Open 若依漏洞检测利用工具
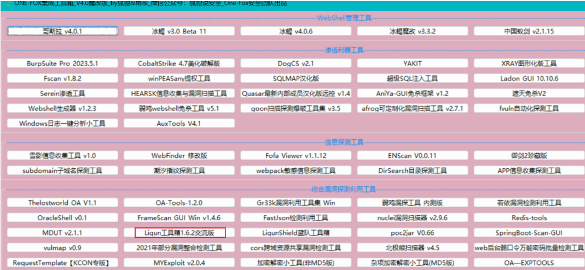Viewport: 585px width, 270px height. click(529, 203)
